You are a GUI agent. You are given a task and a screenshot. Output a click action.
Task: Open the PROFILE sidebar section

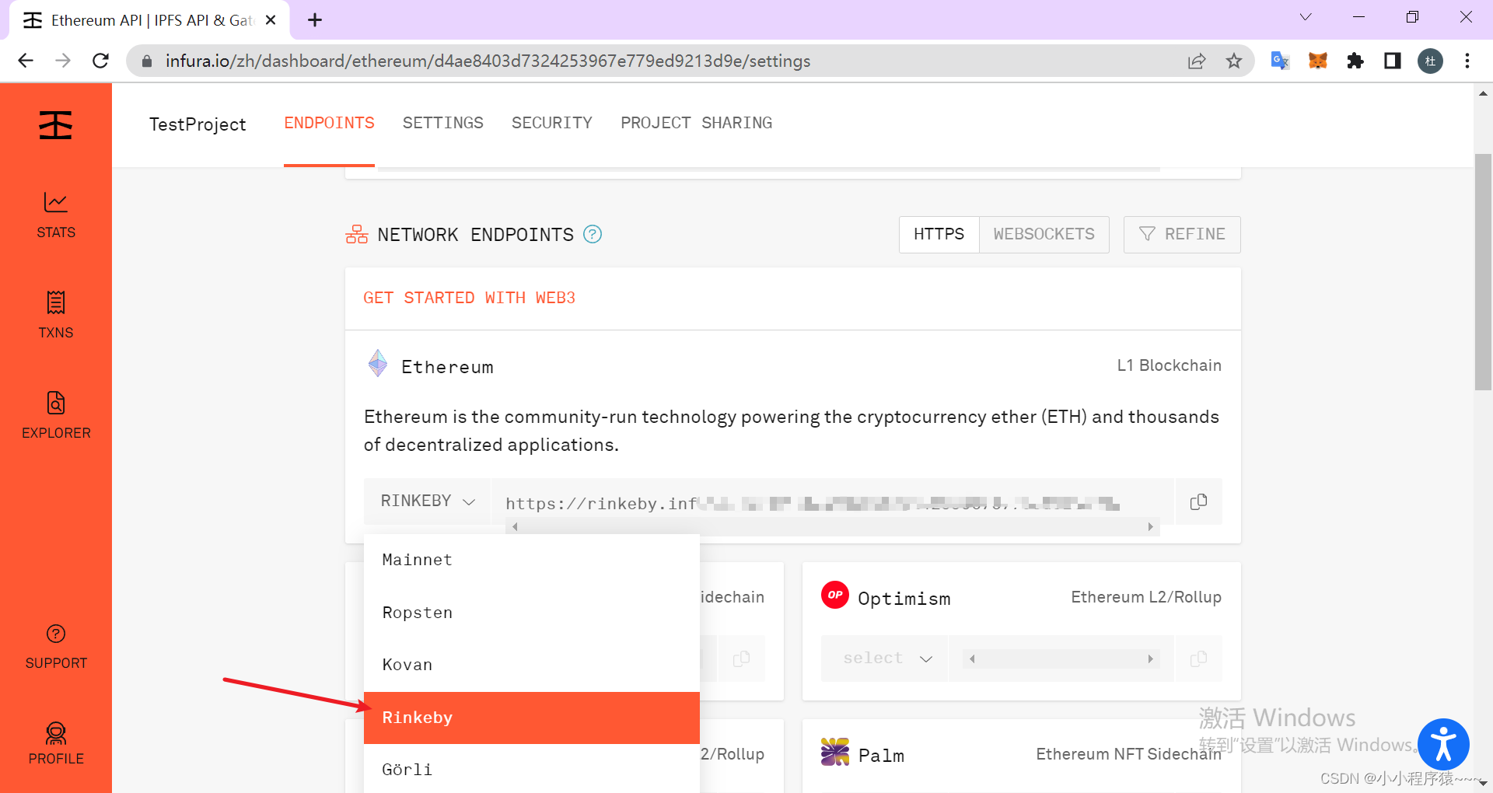click(x=56, y=744)
